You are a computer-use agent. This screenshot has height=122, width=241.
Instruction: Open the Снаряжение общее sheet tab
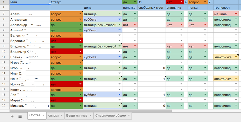[x=110, y=116]
